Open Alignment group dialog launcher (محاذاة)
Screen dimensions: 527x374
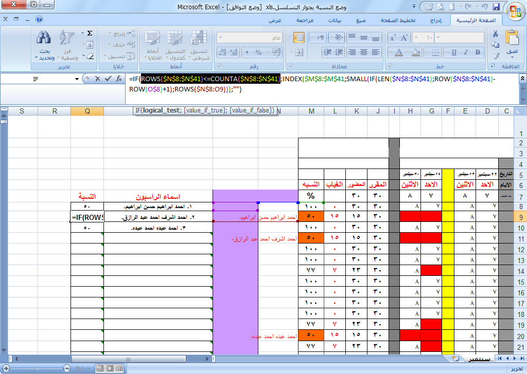[291, 66]
